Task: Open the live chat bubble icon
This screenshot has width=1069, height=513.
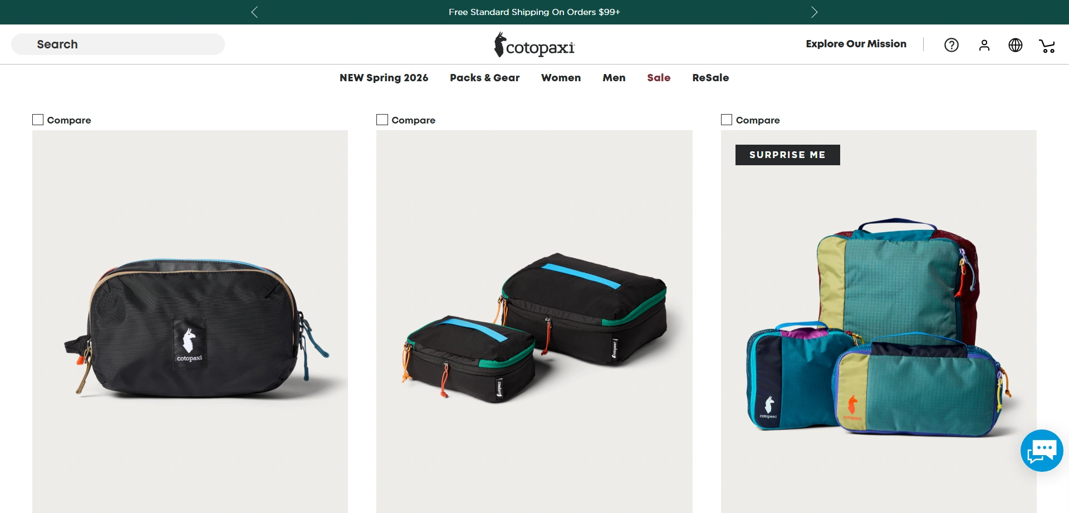Action: (1042, 451)
